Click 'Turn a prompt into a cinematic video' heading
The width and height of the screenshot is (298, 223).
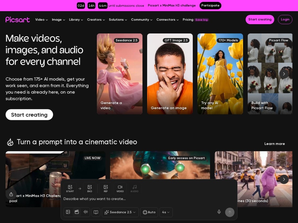pyautogui.click(x=77, y=142)
